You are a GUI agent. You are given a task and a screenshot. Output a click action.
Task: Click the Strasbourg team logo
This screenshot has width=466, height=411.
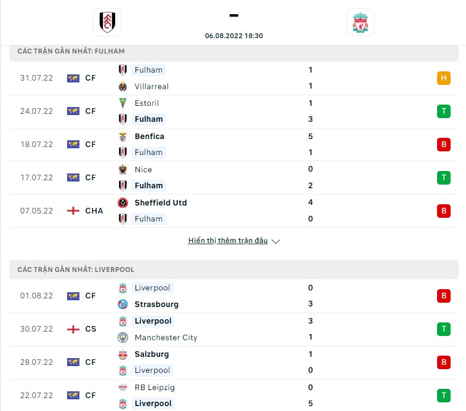123,304
